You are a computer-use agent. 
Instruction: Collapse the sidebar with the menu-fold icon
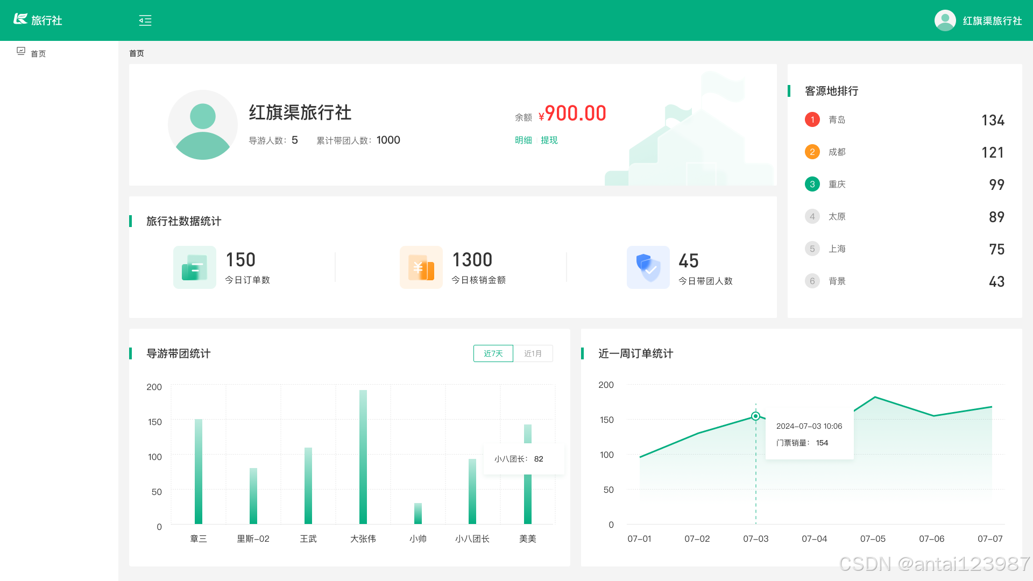tap(145, 20)
